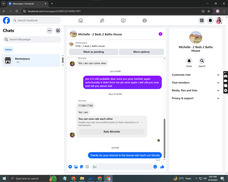Image resolution: width=228 pixels, height=182 pixels.
Task: Open the weather widget showing 37°C Haze
Action: tap(182, 178)
